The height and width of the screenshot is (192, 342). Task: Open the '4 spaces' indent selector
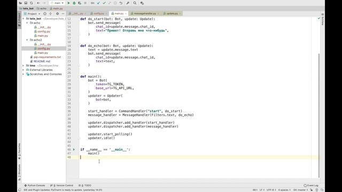point(284,190)
